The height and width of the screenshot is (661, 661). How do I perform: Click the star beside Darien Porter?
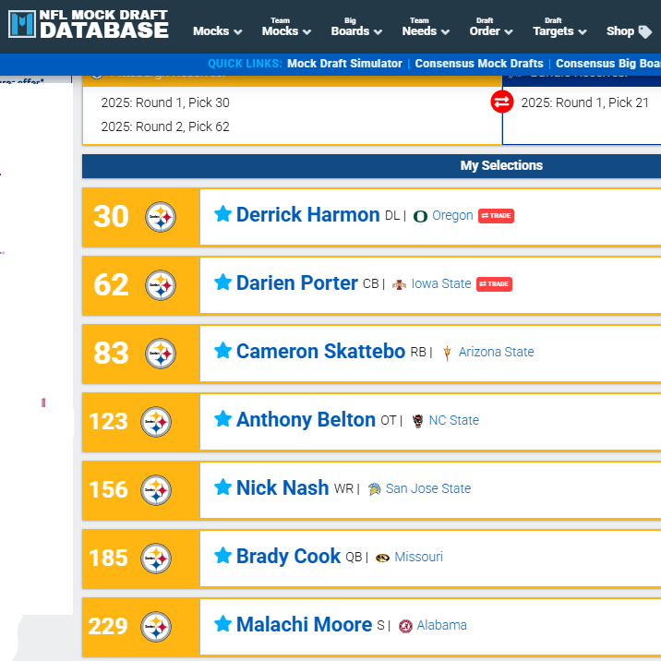tap(222, 282)
